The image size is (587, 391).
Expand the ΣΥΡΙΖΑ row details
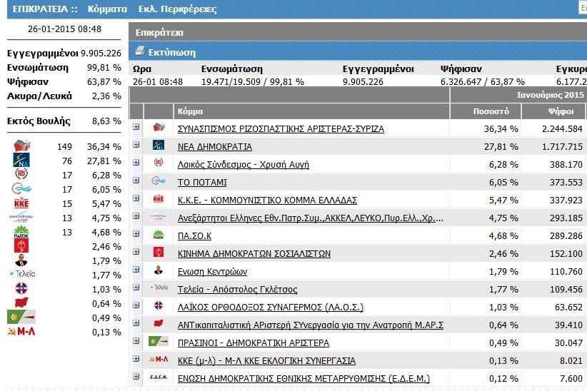pyautogui.click(x=136, y=127)
